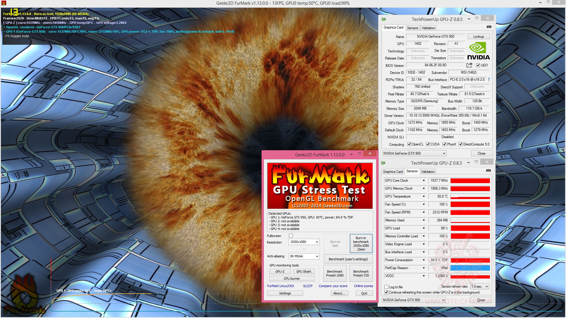Image resolution: width=566 pixels, height=318 pixels.
Task: Open the Sensors tab in the Graphics Card window
Action: (412, 28)
